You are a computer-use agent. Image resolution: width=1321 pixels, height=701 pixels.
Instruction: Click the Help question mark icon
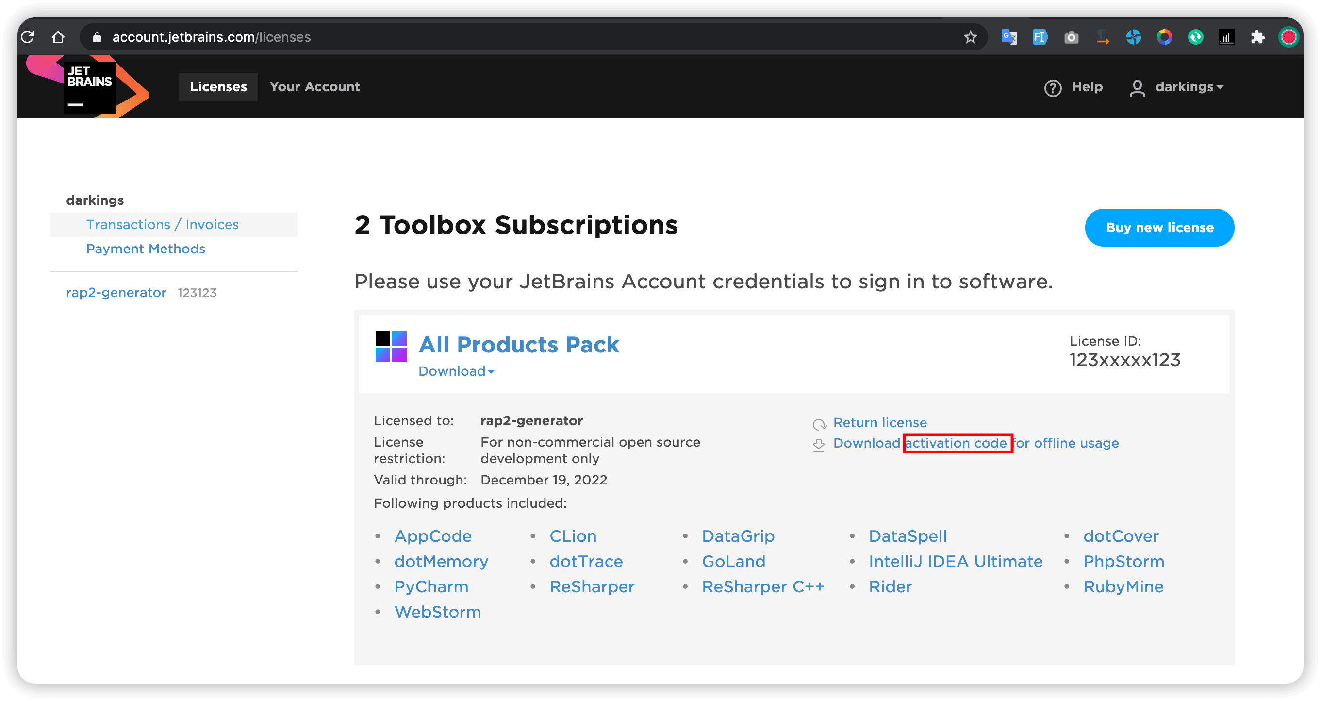(x=1052, y=88)
